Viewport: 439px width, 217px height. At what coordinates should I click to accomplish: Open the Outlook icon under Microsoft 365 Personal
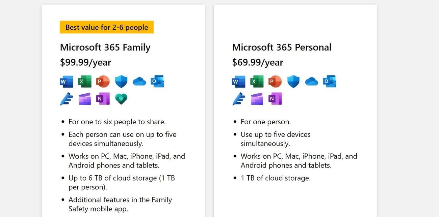coord(330,81)
